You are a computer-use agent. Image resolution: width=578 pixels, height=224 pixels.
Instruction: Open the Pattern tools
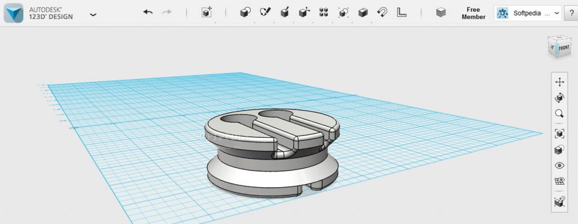[323, 12]
